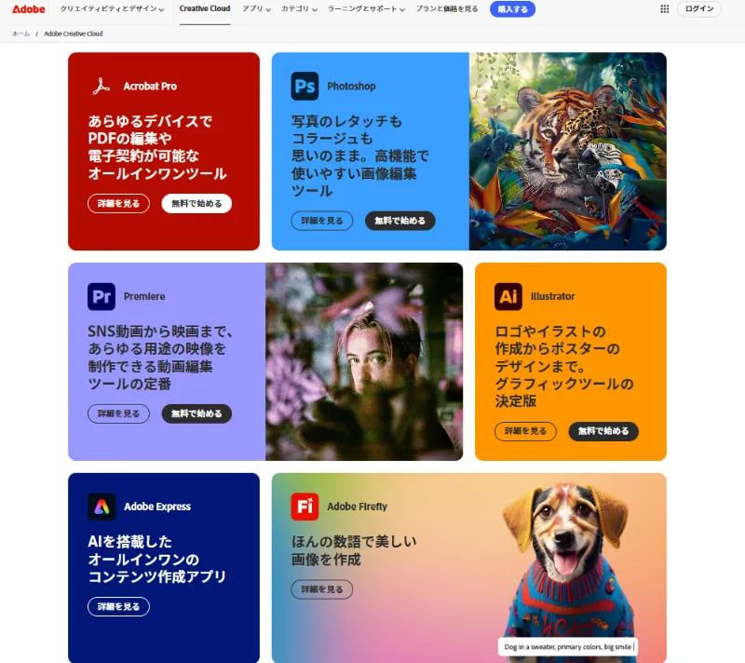Open the ラーニングとサポート dropdown
Screen dimensions: 745x663
click(x=366, y=9)
